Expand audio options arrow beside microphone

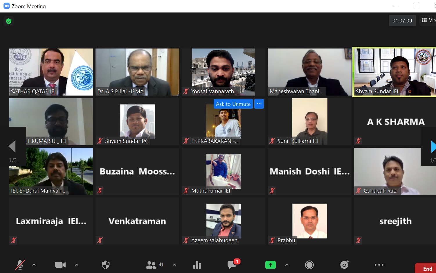click(x=34, y=265)
